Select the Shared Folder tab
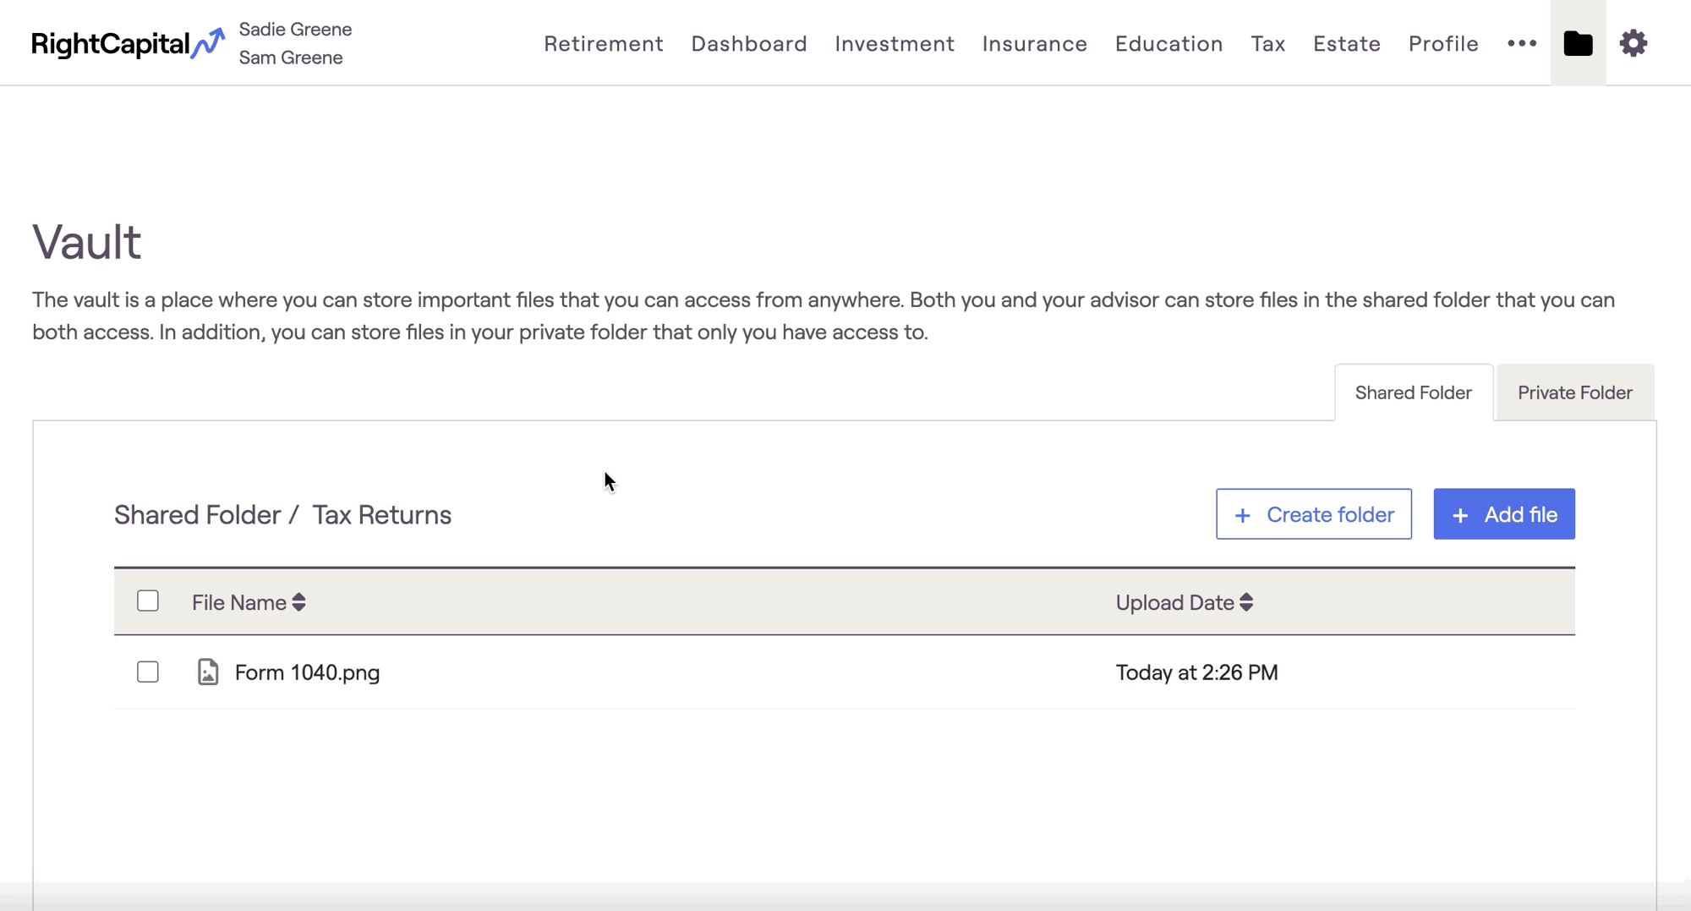 1413,392
